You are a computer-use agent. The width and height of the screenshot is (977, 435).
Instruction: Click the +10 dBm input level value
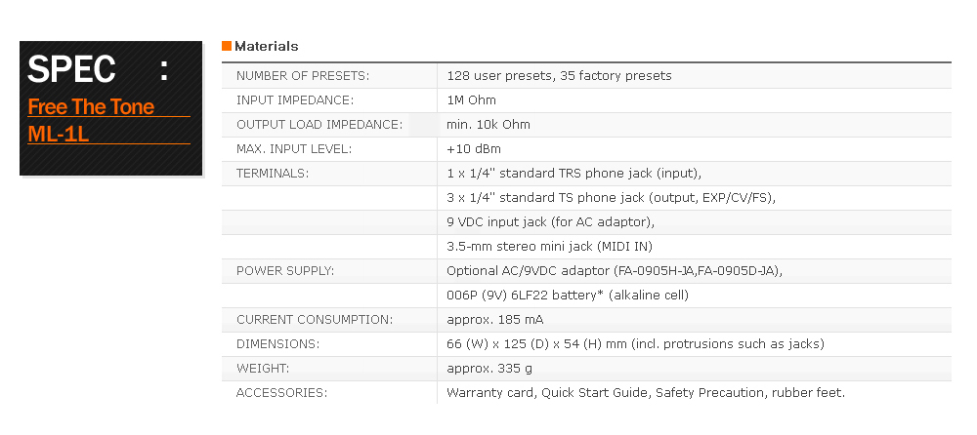click(474, 148)
